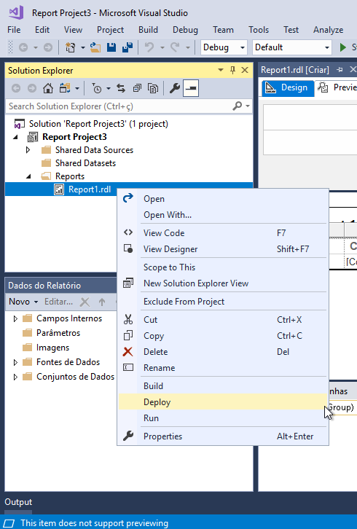This screenshot has width=357, height=529.
Task: Switch to the Design tab
Action: tap(287, 87)
